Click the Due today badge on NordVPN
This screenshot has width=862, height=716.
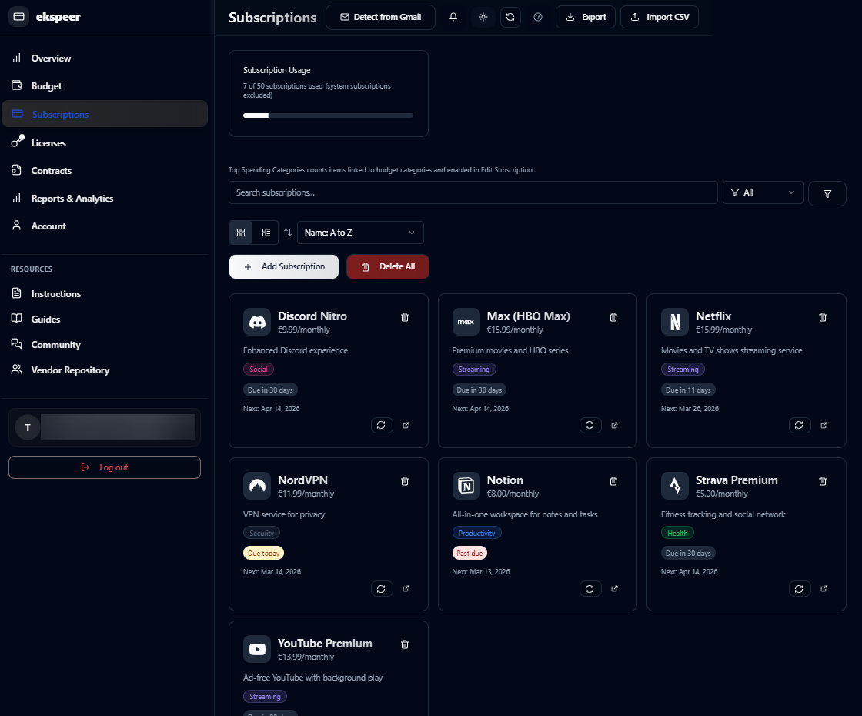[263, 554]
